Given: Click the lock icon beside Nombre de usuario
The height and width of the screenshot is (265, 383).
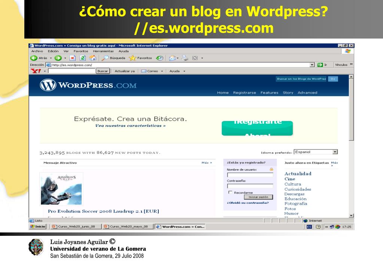Looking at the screenshot, I should tap(271, 169).
